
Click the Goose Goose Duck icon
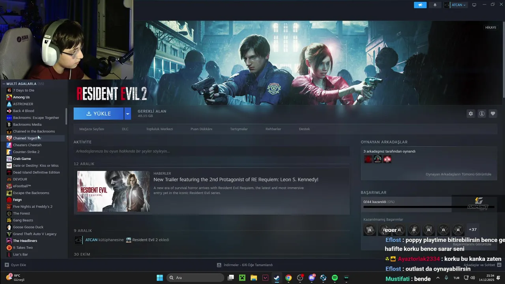[9, 227]
